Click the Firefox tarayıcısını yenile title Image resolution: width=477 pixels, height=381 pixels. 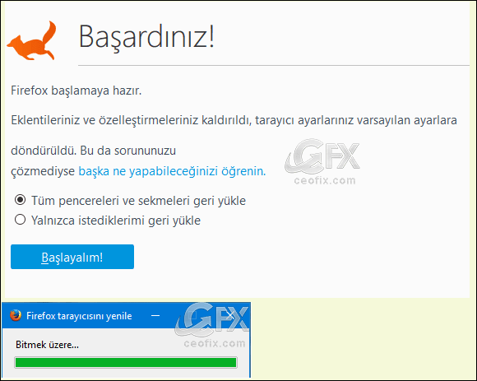[79, 316]
